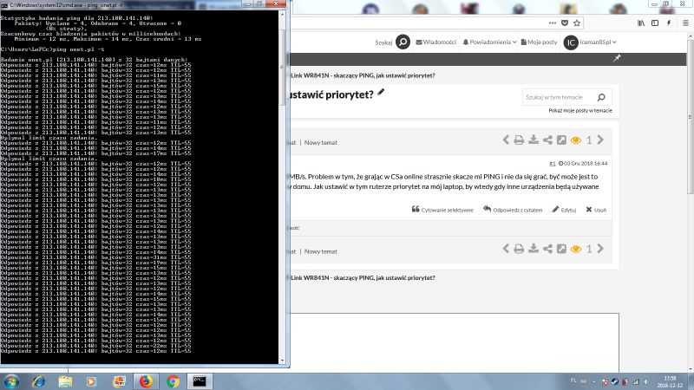Open iceman85pl user menu dropdown
The width and height of the screenshot is (694, 390).
click(598, 42)
